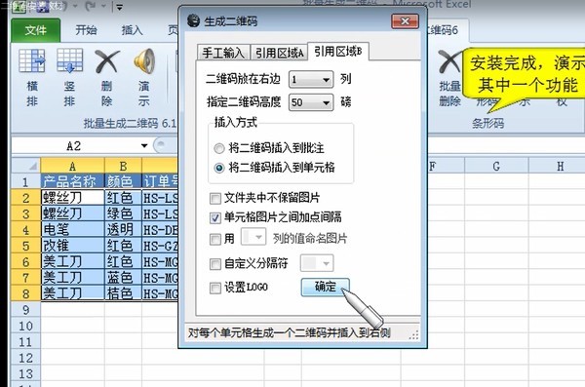The image size is (585, 387).
Task: Select radio 将二维码插入到批注
Action: point(219,148)
